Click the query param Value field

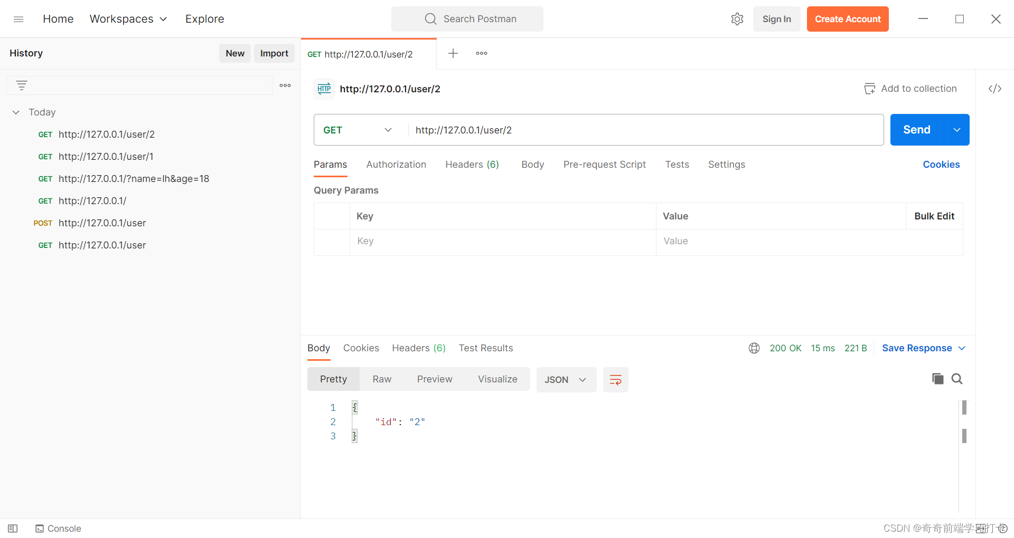pos(809,242)
